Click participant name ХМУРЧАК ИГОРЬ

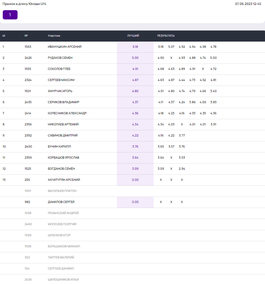[60, 91]
